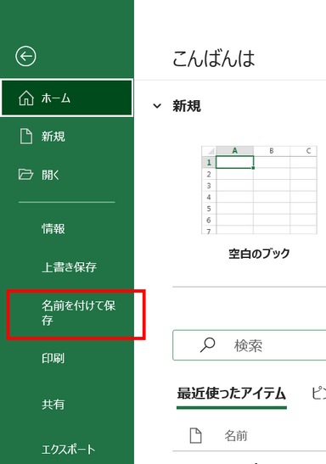Create a 空白のブック blank workbook thumbnail

(259, 190)
